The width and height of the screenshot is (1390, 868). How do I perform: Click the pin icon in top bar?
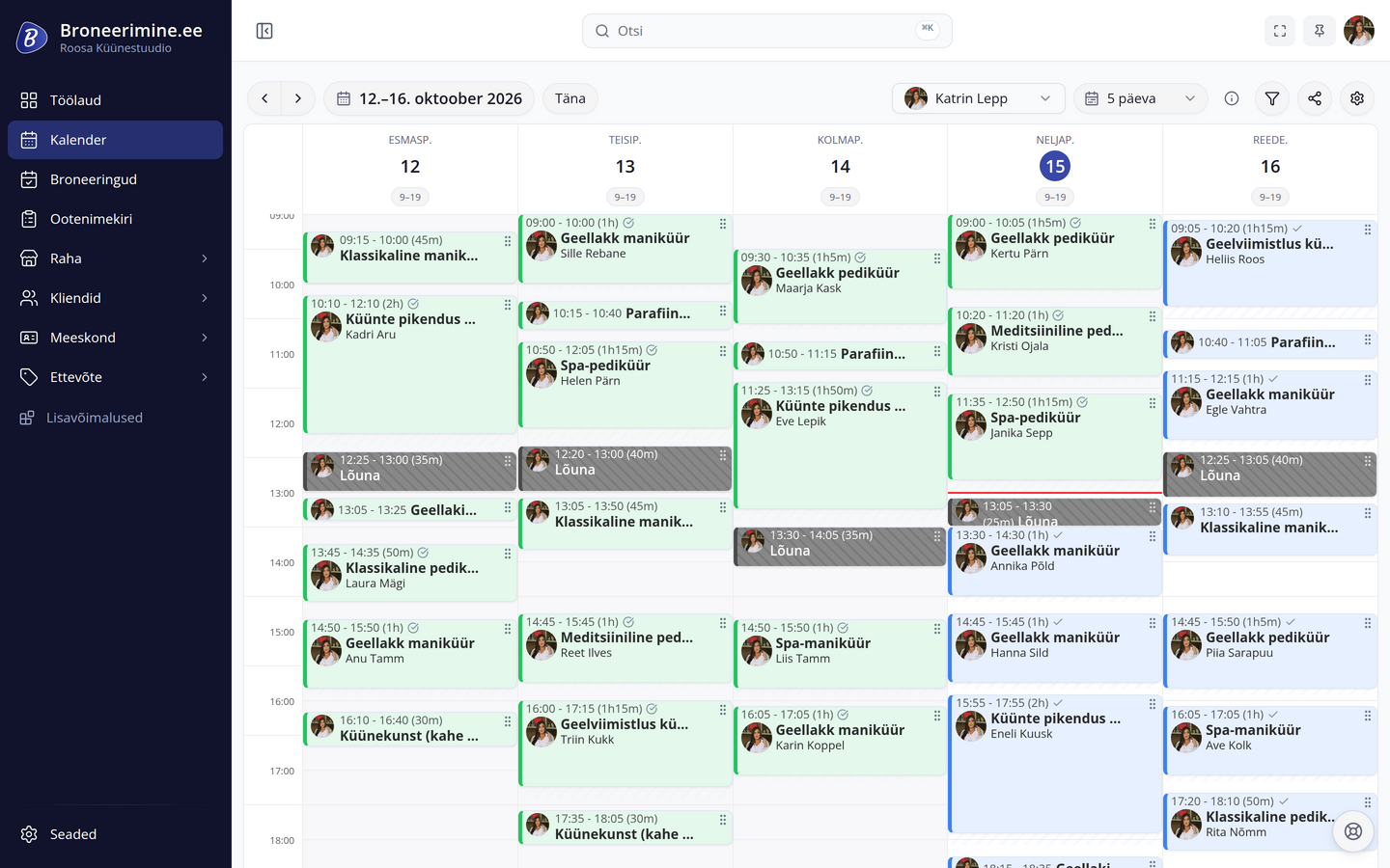click(x=1320, y=31)
